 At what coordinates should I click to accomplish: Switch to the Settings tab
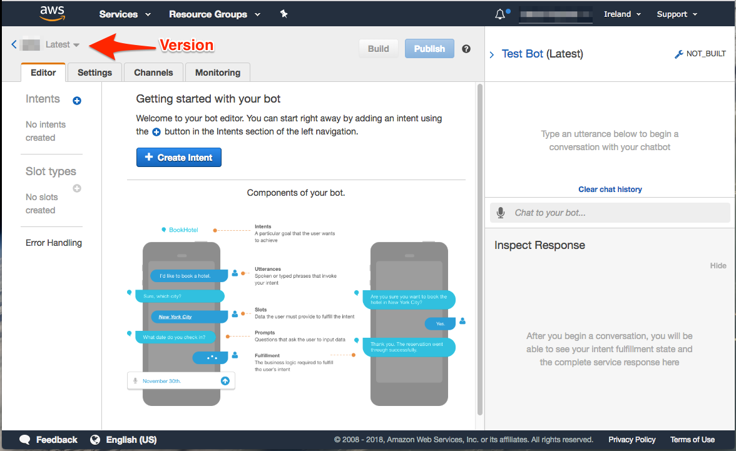(x=95, y=73)
